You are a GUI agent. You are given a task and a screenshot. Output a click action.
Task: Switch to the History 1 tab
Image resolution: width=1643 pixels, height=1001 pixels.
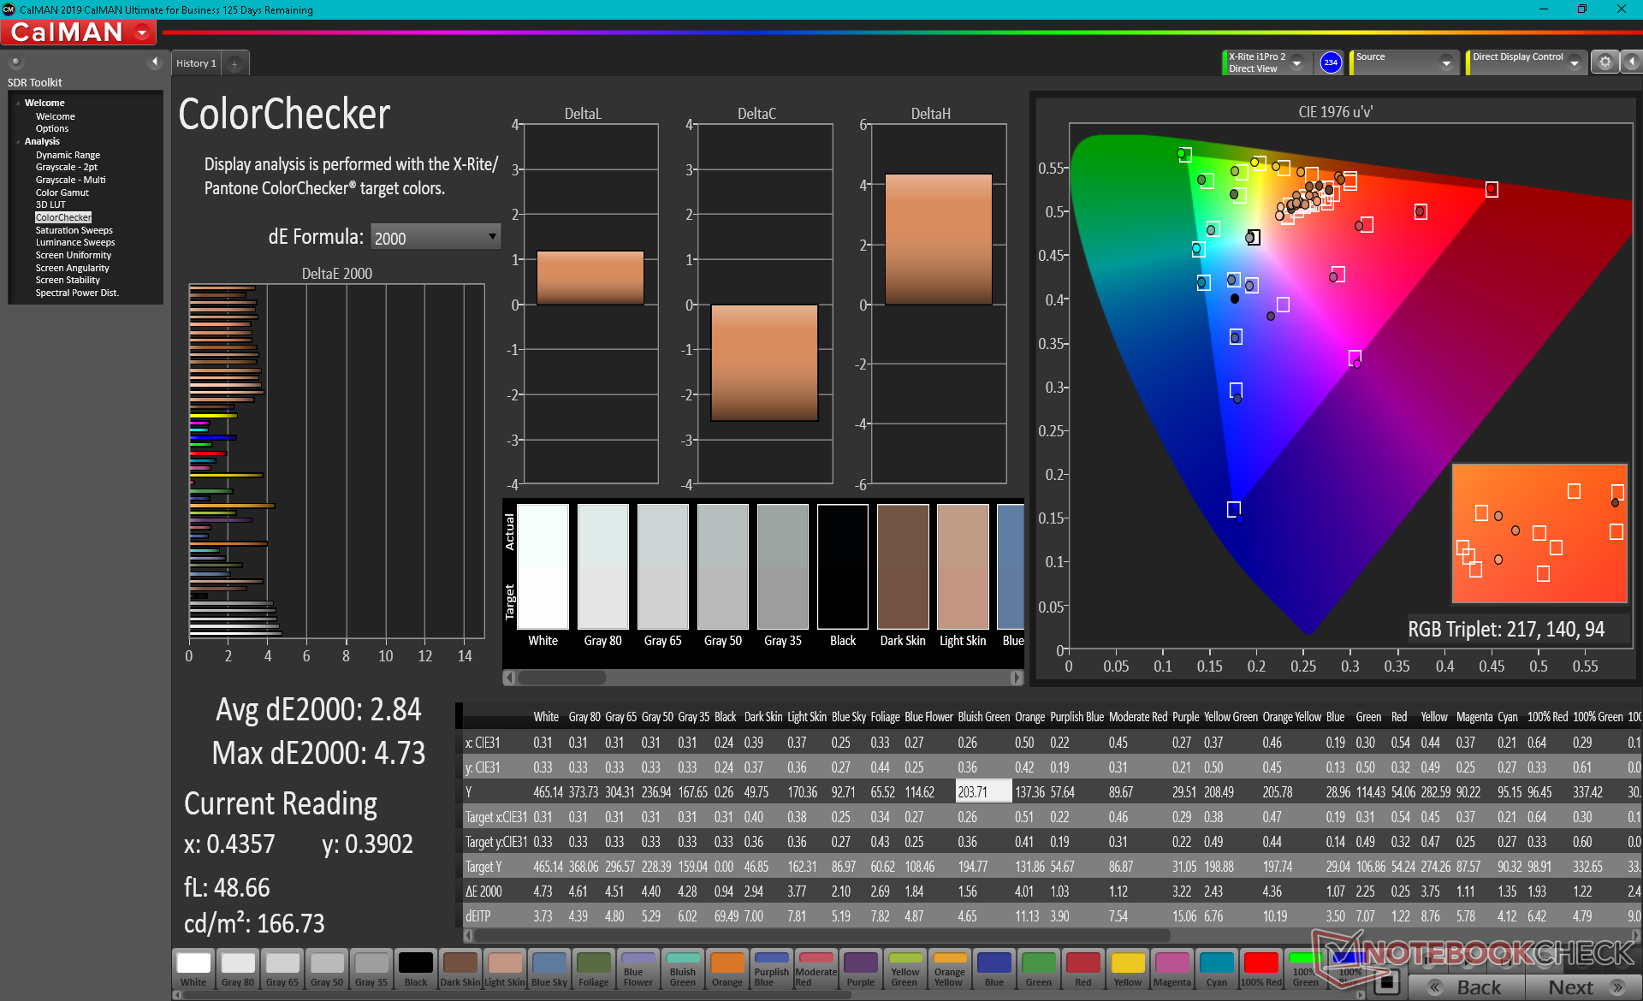coord(196,63)
